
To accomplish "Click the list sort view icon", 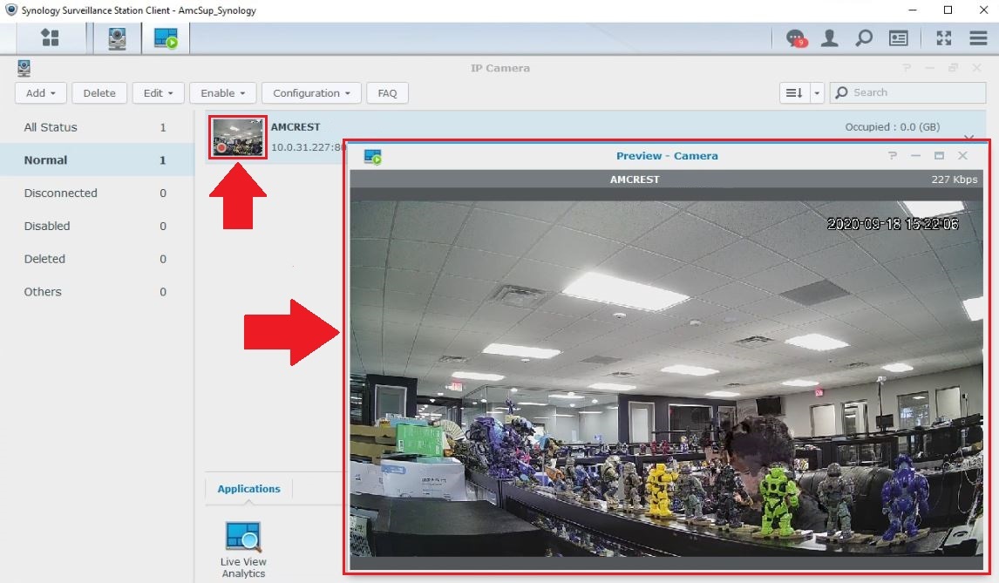I will click(794, 93).
